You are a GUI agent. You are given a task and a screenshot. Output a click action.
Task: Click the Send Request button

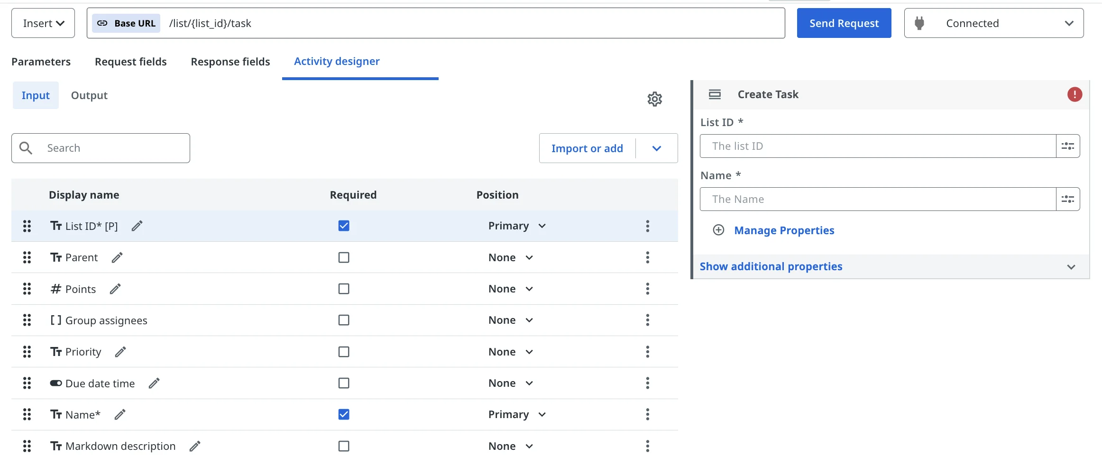(844, 23)
